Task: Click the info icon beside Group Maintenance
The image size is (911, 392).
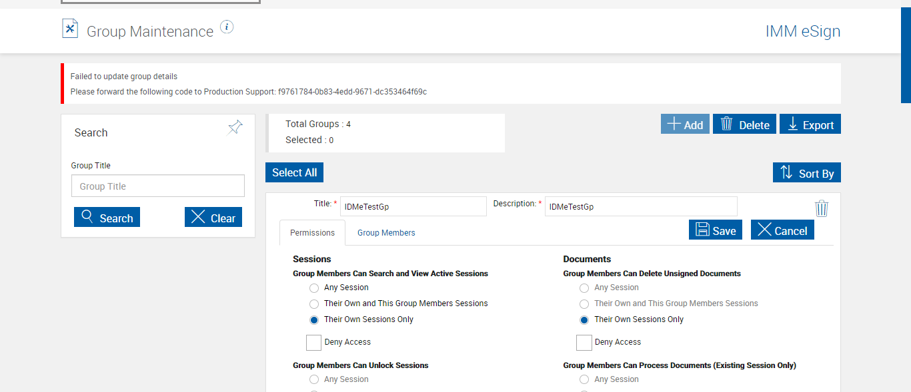Action: tap(227, 27)
